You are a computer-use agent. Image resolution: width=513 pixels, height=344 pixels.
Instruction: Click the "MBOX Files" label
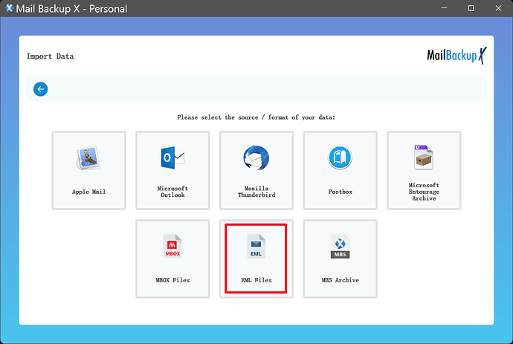click(x=172, y=280)
